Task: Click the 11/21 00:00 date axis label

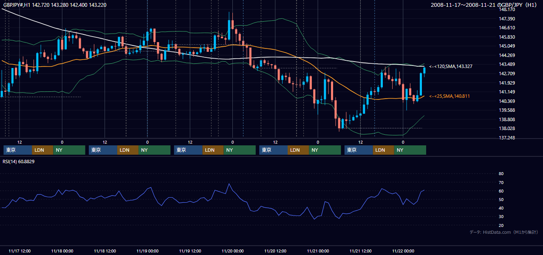Action: (x=318, y=251)
